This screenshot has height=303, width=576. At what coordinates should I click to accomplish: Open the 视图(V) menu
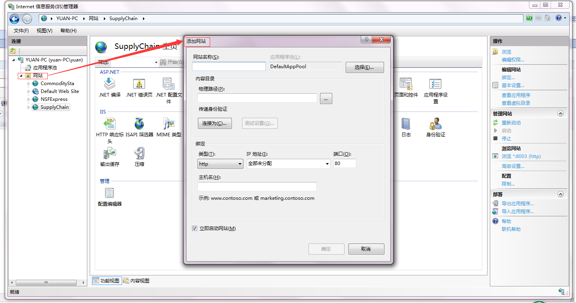(45, 31)
